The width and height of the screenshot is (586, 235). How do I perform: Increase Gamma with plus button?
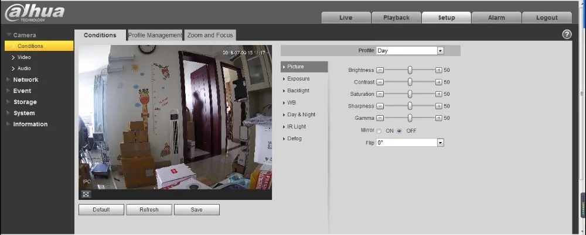[439, 118]
